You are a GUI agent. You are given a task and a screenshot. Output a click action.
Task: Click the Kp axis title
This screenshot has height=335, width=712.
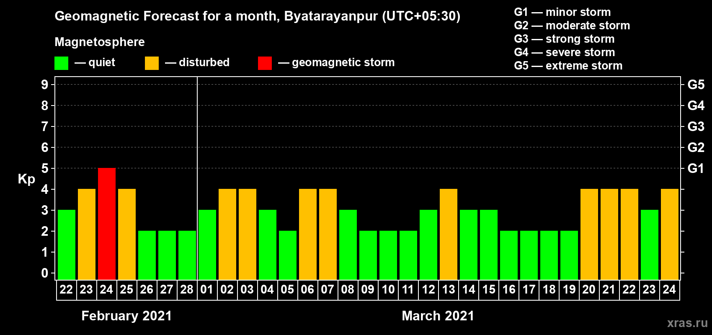26,179
